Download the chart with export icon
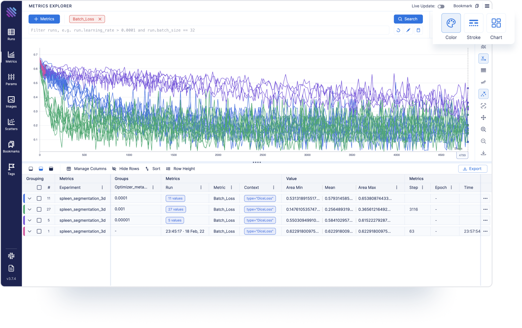 click(x=483, y=153)
